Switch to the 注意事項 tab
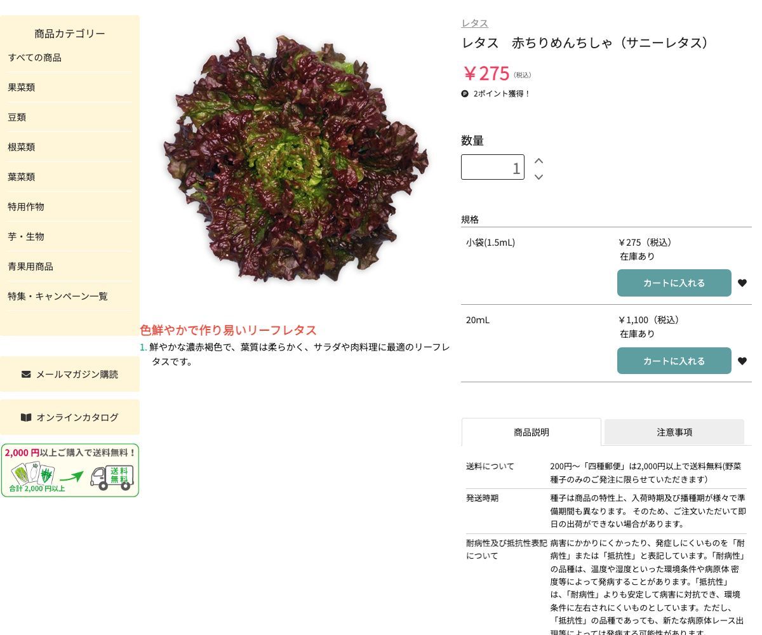This screenshot has height=635, width=762. [x=674, y=432]
